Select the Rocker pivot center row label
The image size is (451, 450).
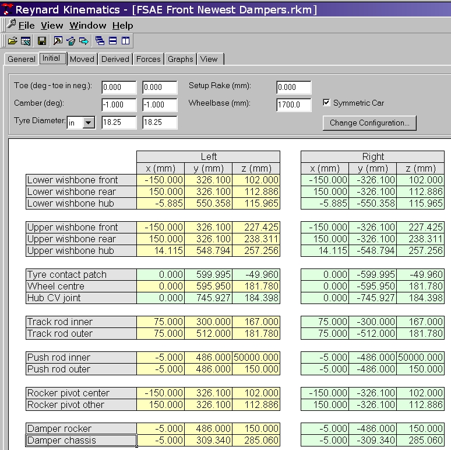[x=81, y=393]
